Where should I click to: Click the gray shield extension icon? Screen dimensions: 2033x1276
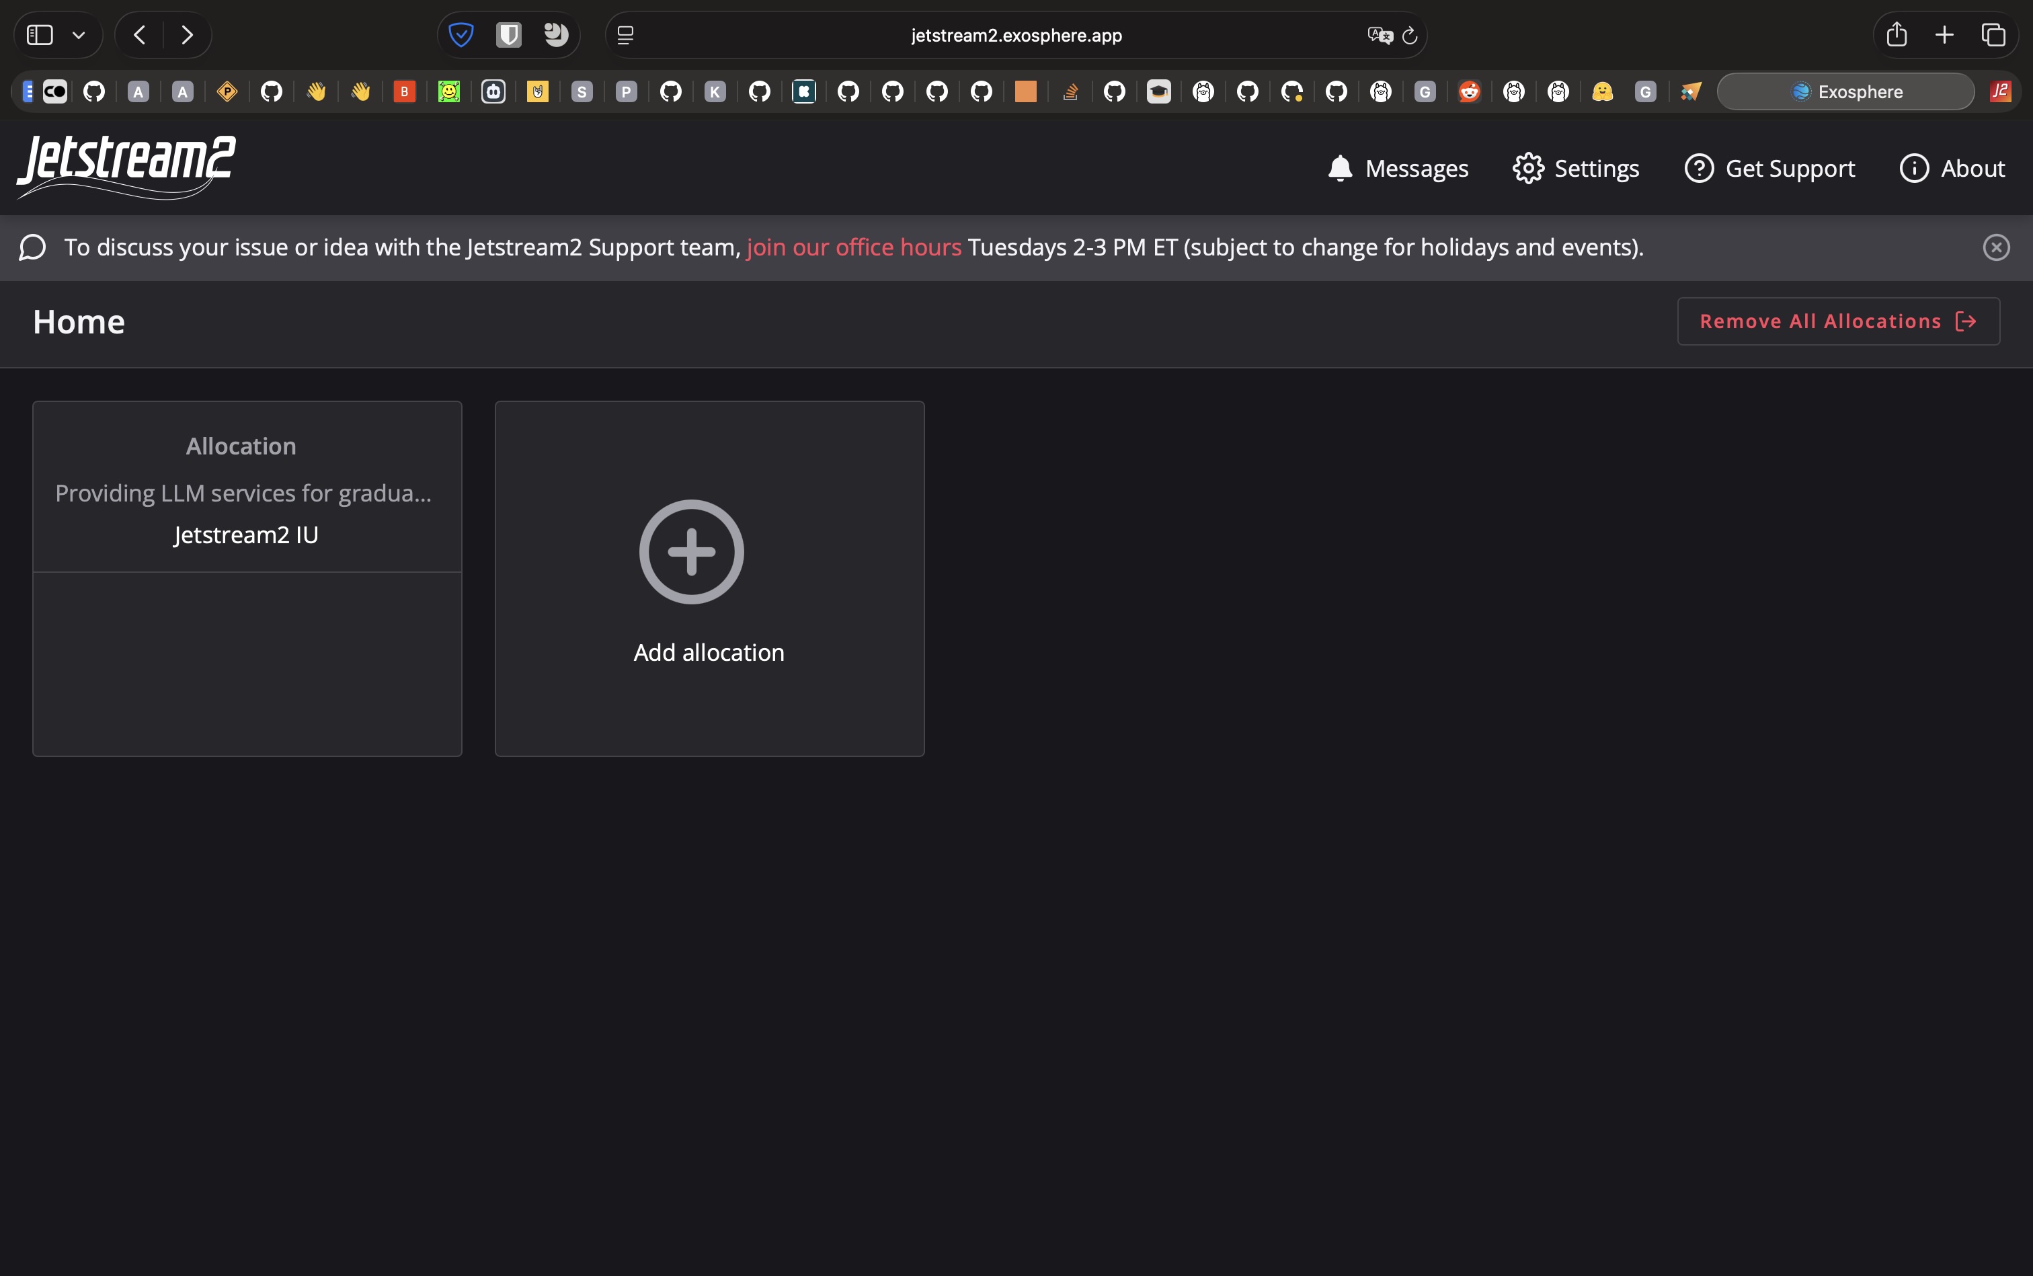coord(508,34)
